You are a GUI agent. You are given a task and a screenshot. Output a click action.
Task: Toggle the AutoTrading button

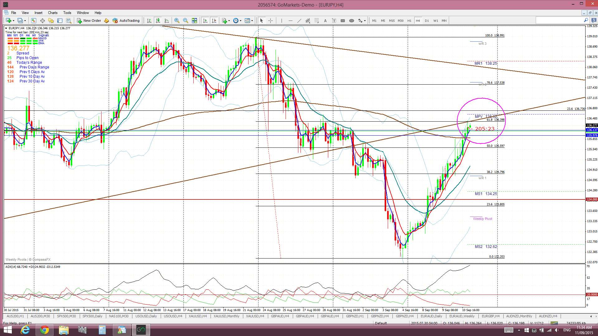(126, 21)
